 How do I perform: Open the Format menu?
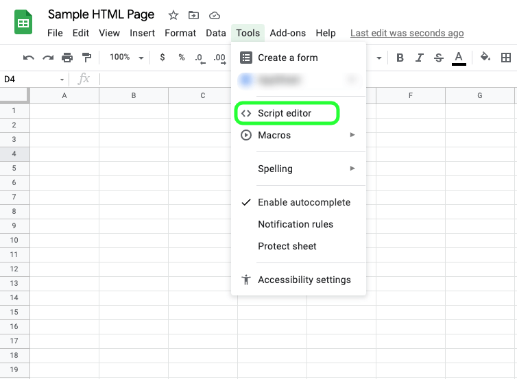180,33
